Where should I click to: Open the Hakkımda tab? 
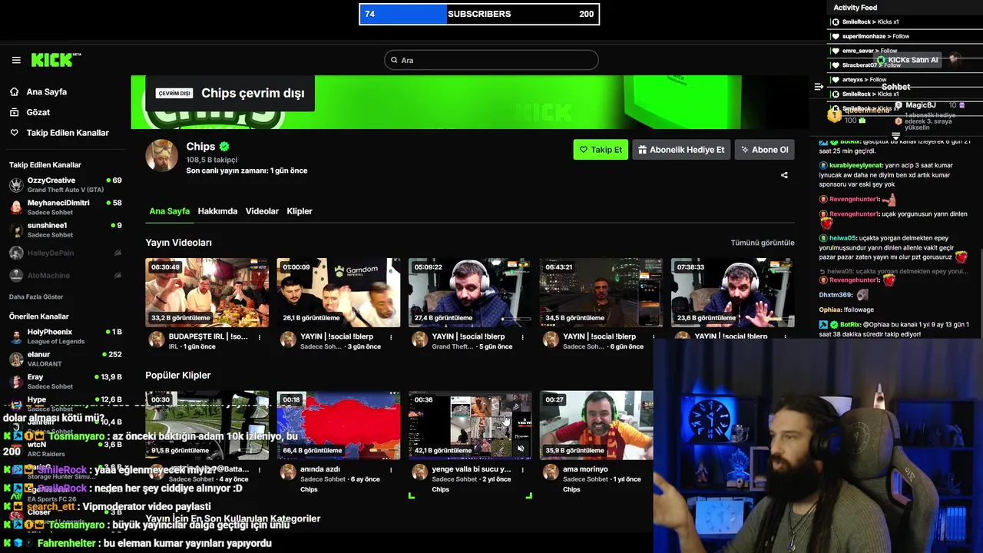point(217,211)
